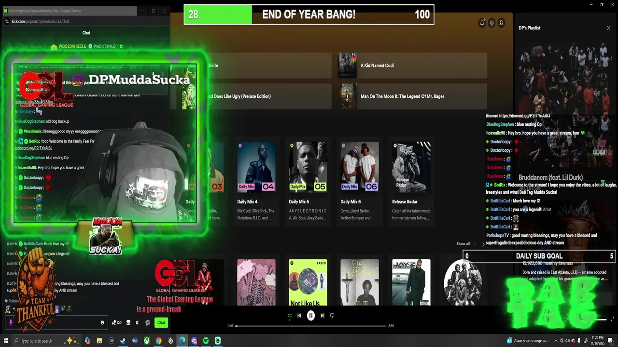This screenshot has width=618, height=347.
Task: Switch to Spotify on the taskbar
Action: click(206, 341)
